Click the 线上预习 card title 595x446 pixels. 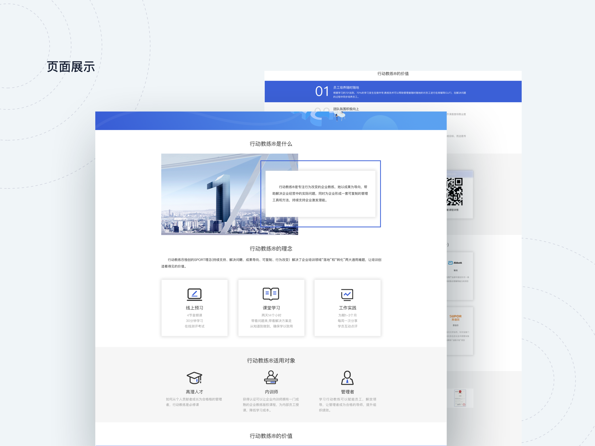pyautogui.click(x=194, y=308)
